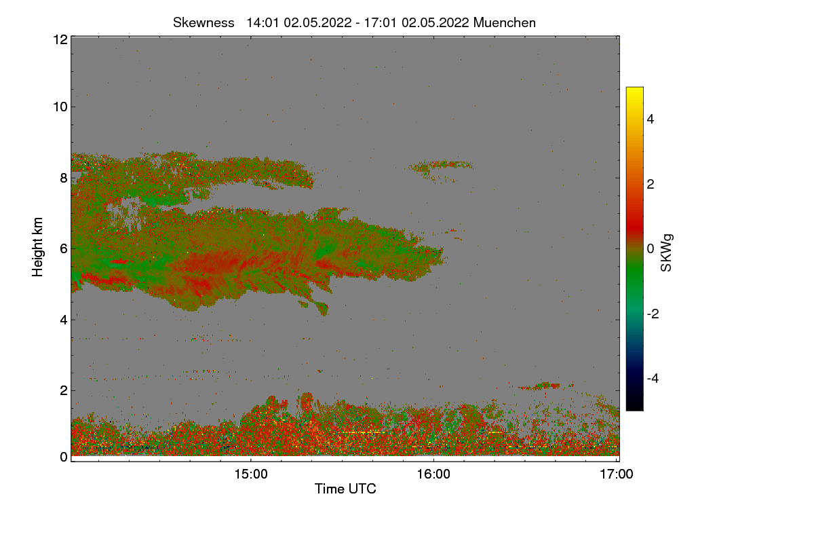Click the 15:00 time tick label
The height and width of the screenshot is (543, 814).
point(251,474)
